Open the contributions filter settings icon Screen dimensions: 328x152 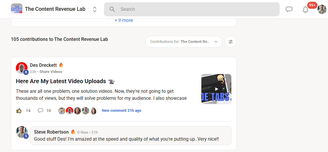coord(231,42)
